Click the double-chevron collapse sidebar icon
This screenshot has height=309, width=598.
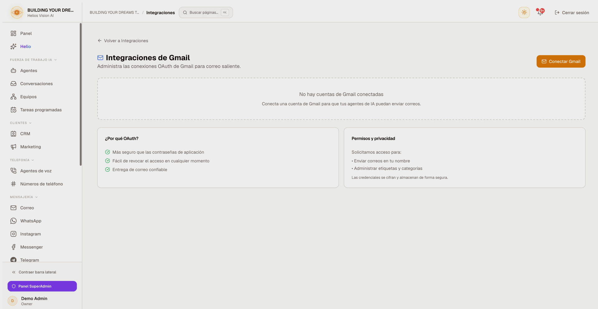pos(14,272)
